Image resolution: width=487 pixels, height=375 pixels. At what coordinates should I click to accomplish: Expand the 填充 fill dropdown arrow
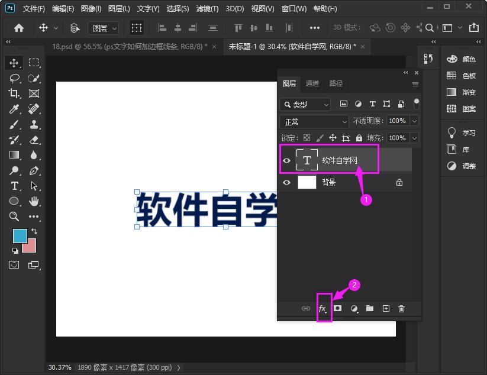pos(414,138)
